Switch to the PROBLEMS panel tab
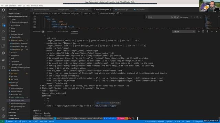This screenshot has width=220, height=123. (38, 32)
